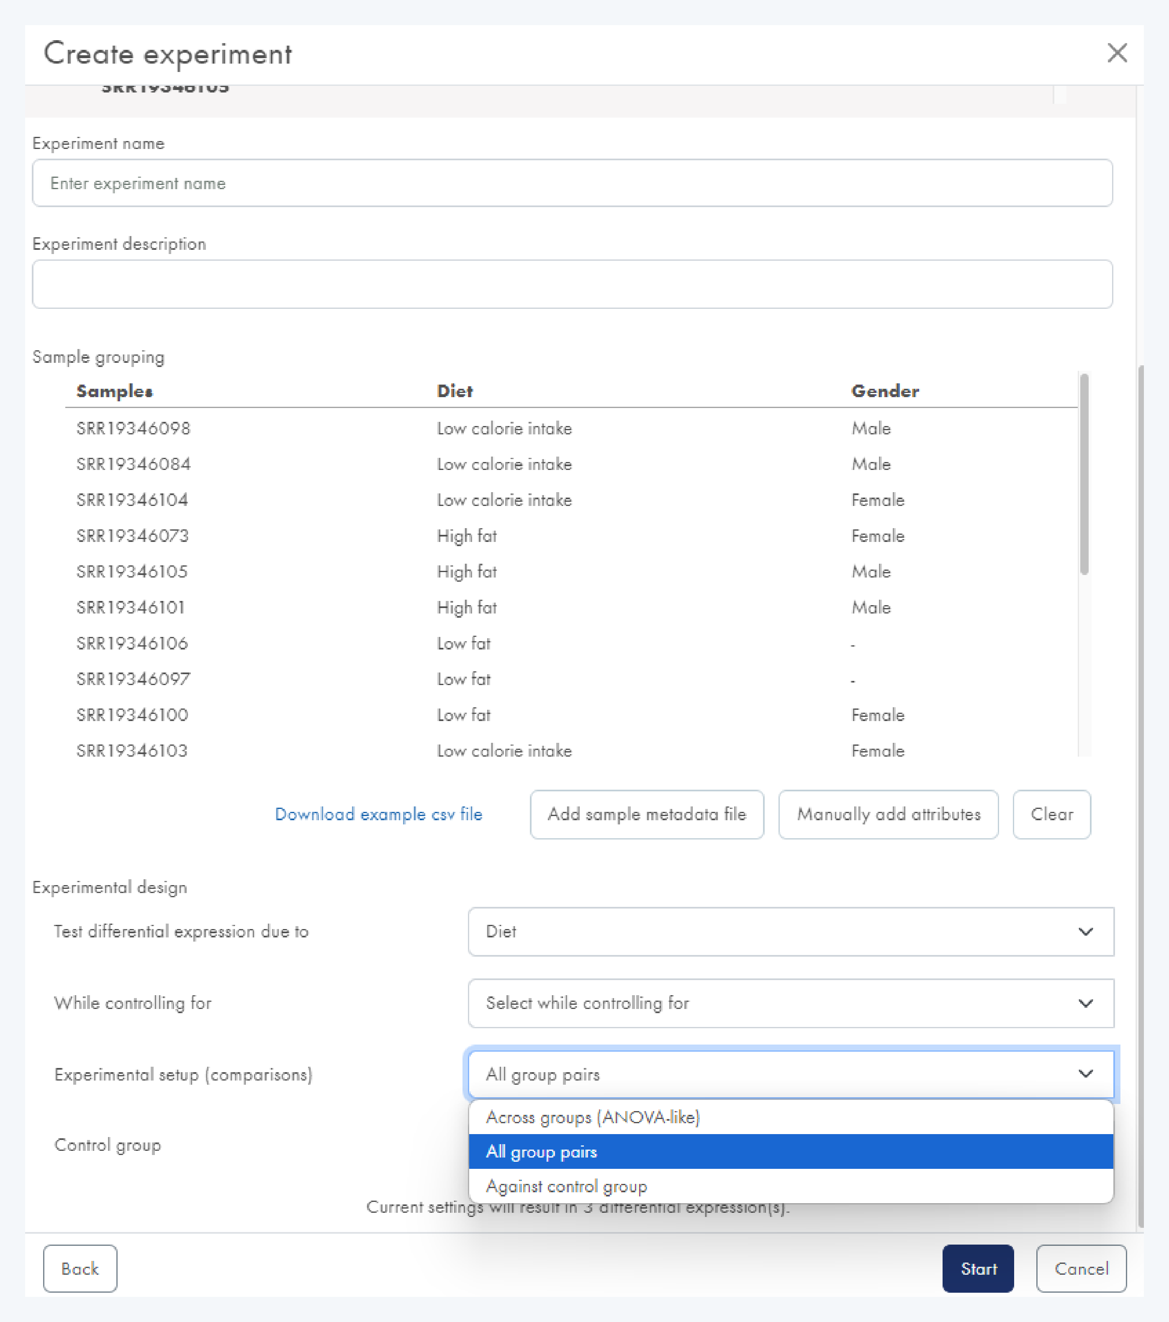This screenshot has width=1169, height=1322.
Task: Click the dialog's main vertical scrollbar
Action: click(x=1141, y=796)
